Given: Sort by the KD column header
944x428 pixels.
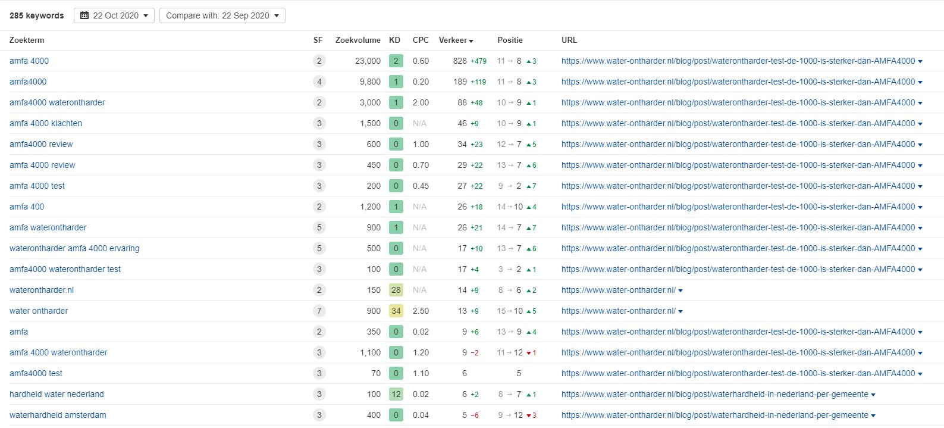Looking at the screenshot, I should (x=394, y=40).
